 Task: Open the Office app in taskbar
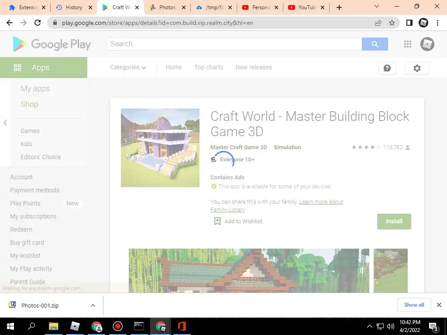pyautogui.click(x=182, y=326)
